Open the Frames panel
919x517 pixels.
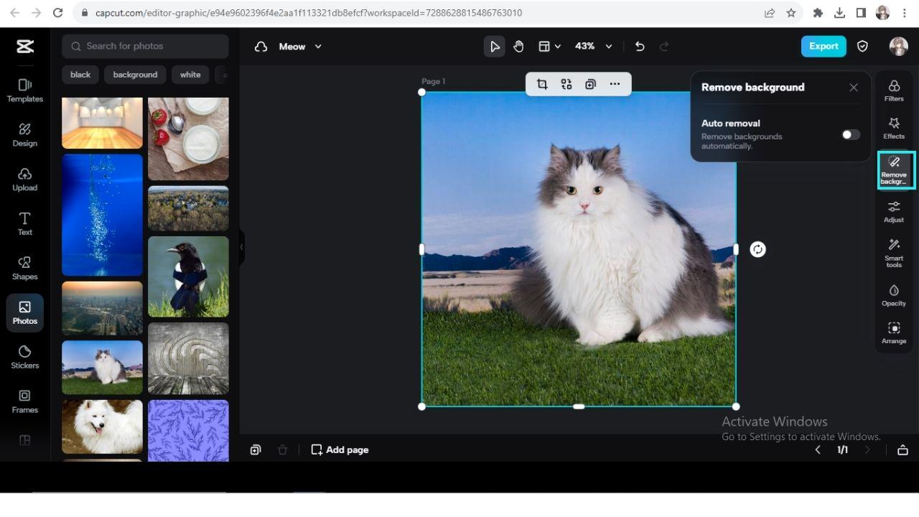24,401
